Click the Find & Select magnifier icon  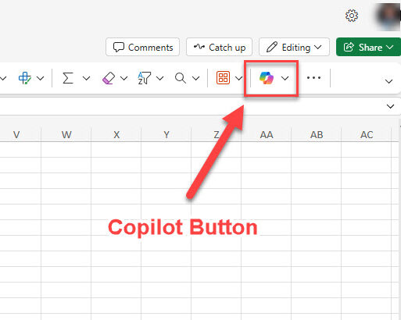pyautogui.click(x=181, y=78)
